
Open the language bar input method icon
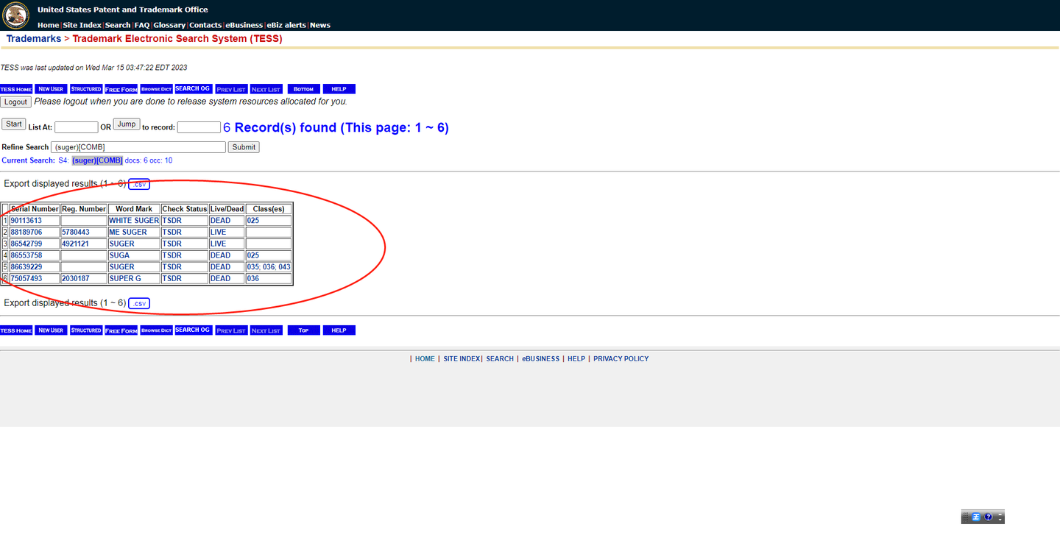coord(976,517)
